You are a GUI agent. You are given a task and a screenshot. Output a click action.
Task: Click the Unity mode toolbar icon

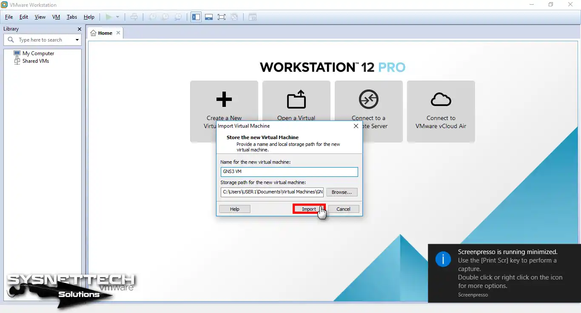click(x=234, y=17)
